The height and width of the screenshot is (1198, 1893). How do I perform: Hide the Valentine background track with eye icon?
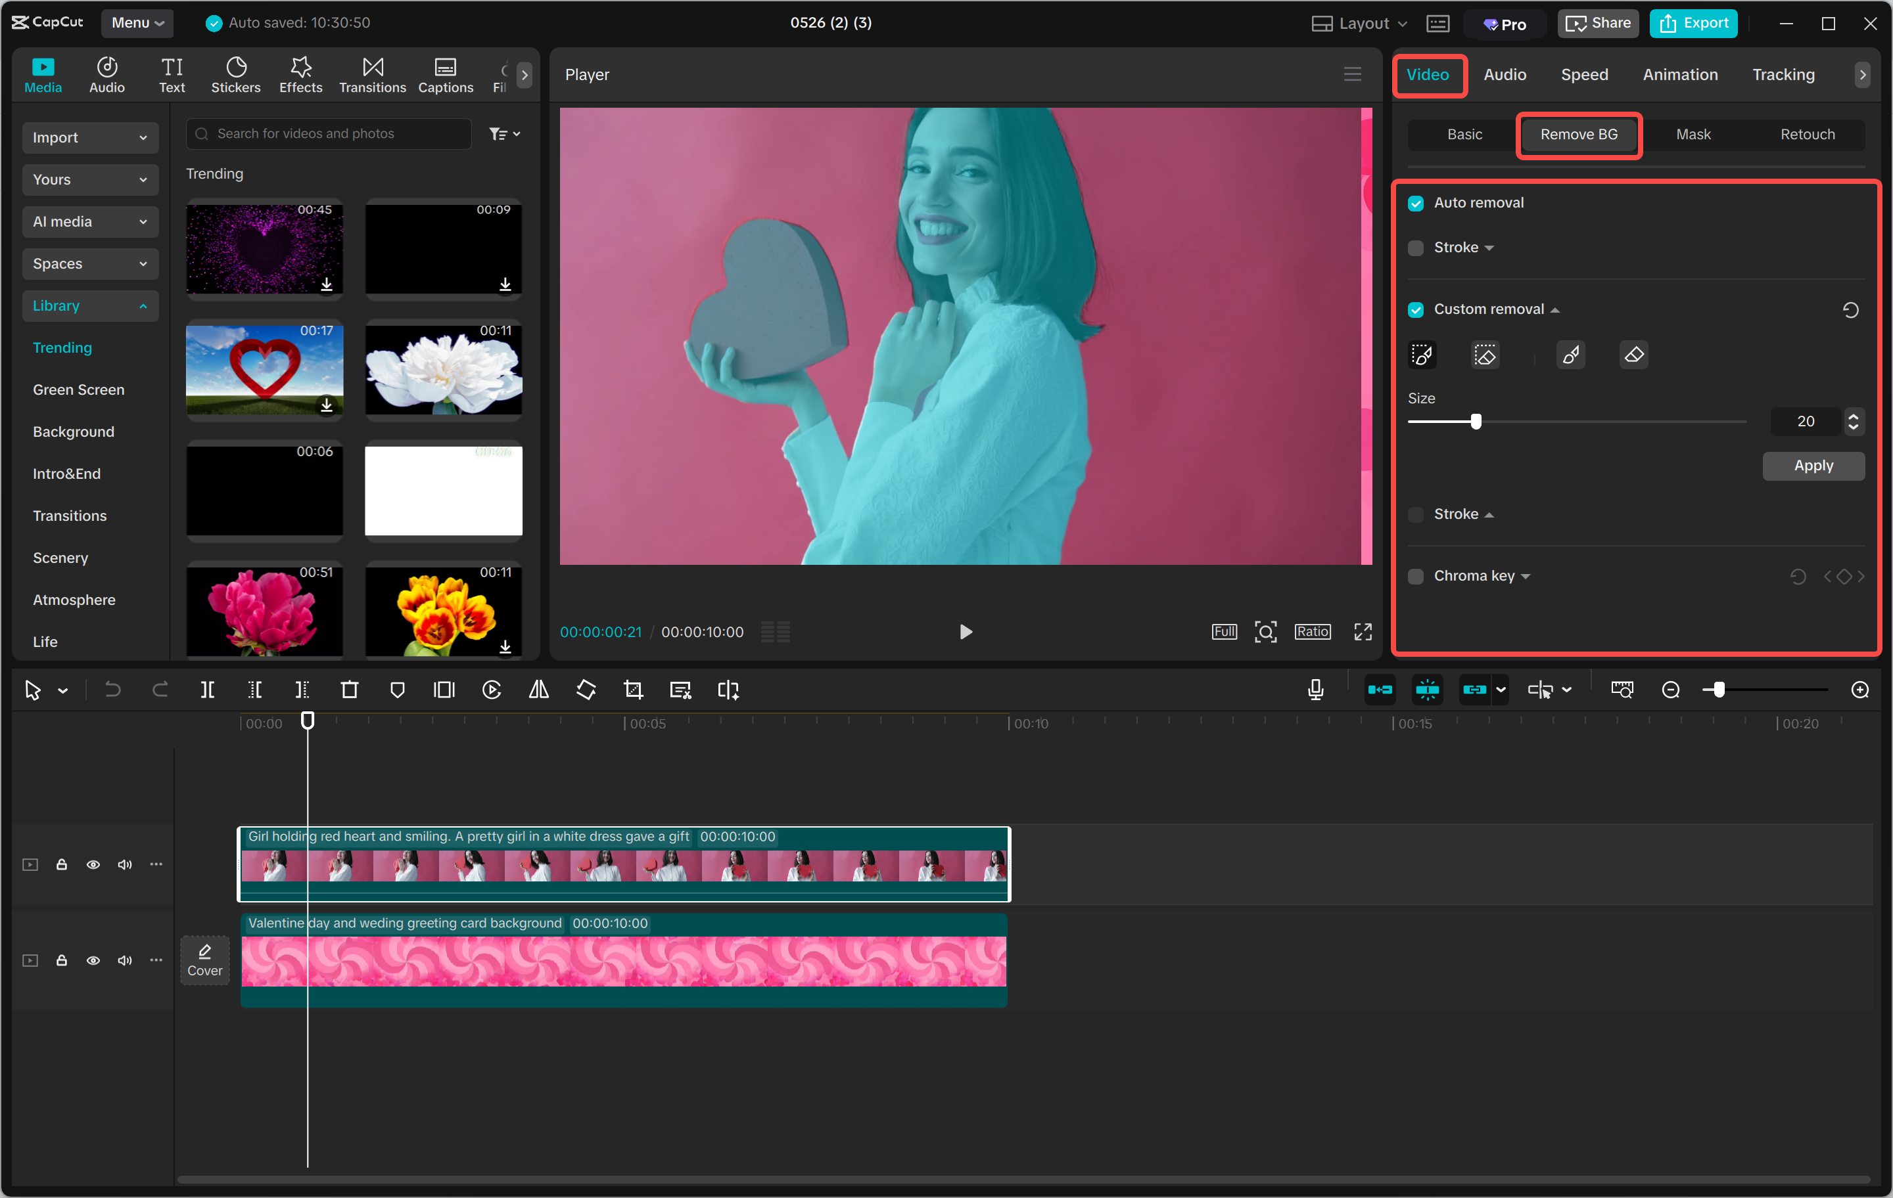tap(93, 960)
